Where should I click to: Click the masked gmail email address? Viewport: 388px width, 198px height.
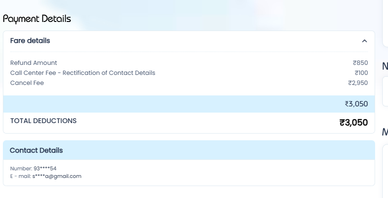click(x=57, y=176)
